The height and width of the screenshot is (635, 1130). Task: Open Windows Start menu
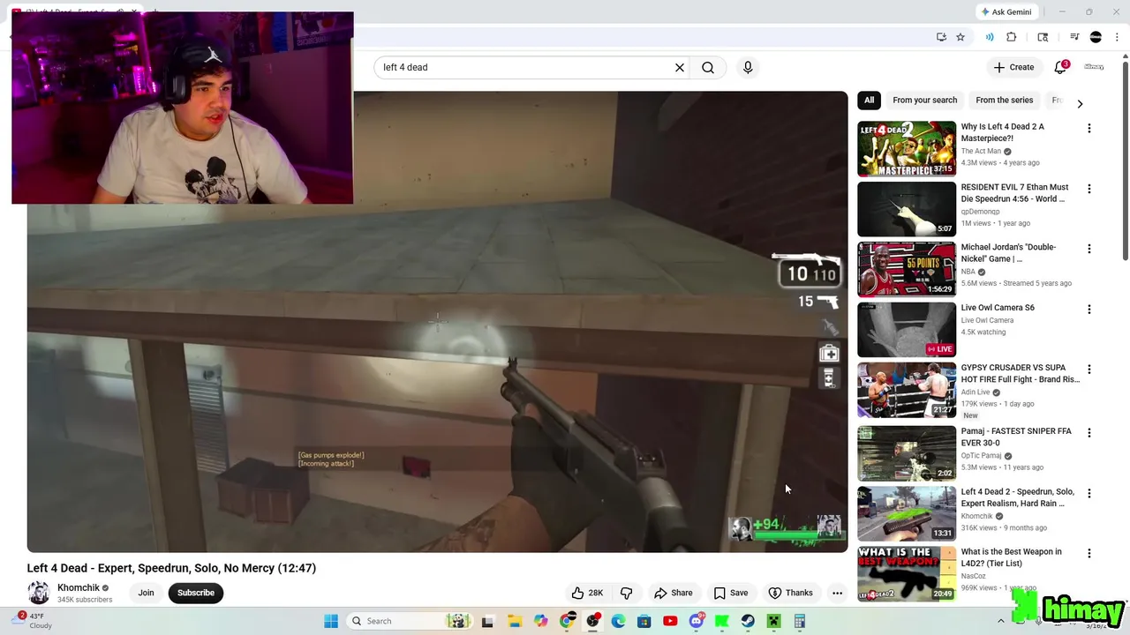click(x=331, y=621)
